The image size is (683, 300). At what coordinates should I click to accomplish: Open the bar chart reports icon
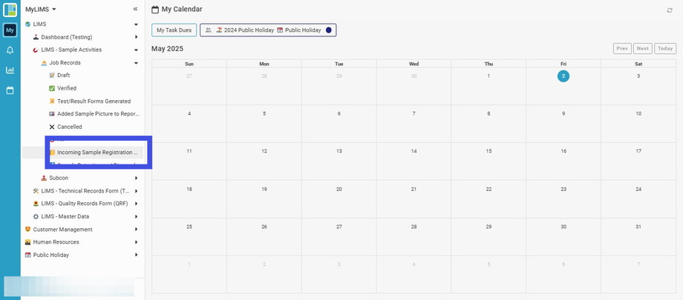tap(10, 70)
